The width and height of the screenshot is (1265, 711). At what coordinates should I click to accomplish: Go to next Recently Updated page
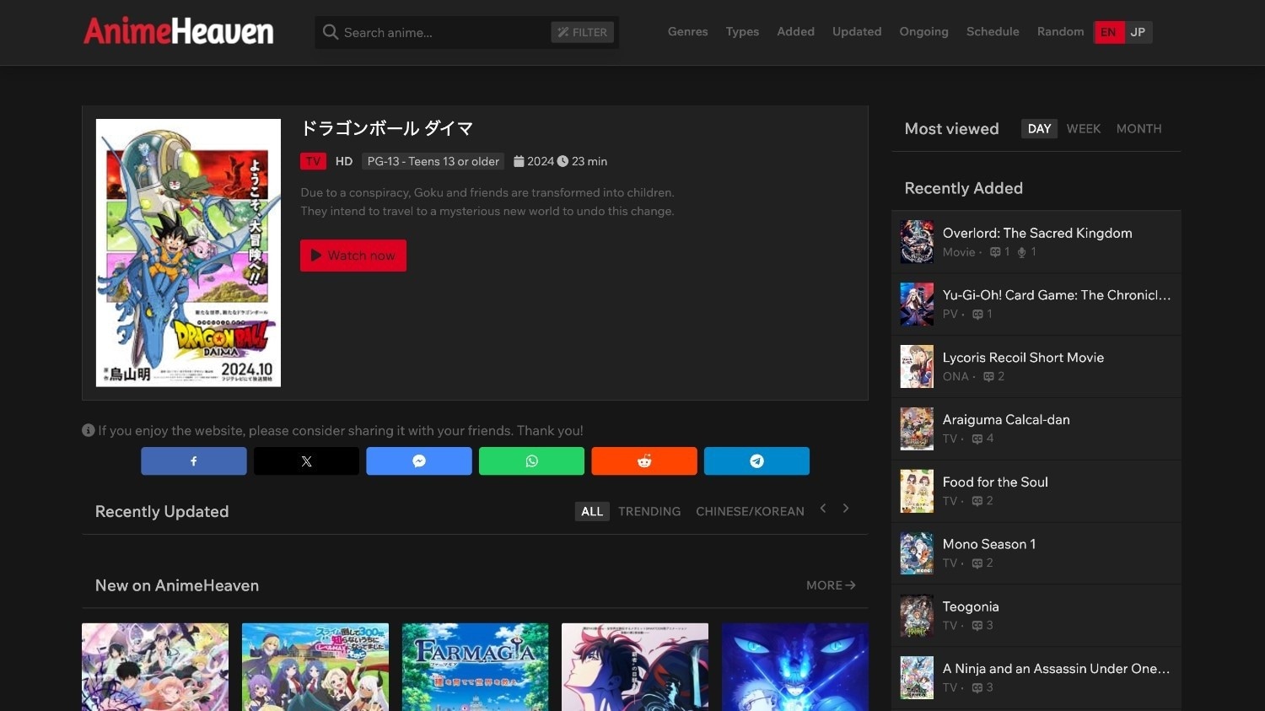click(846, 509)
